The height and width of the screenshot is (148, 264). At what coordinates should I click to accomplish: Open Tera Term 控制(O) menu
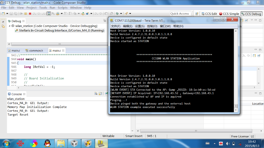coord(152,26)
